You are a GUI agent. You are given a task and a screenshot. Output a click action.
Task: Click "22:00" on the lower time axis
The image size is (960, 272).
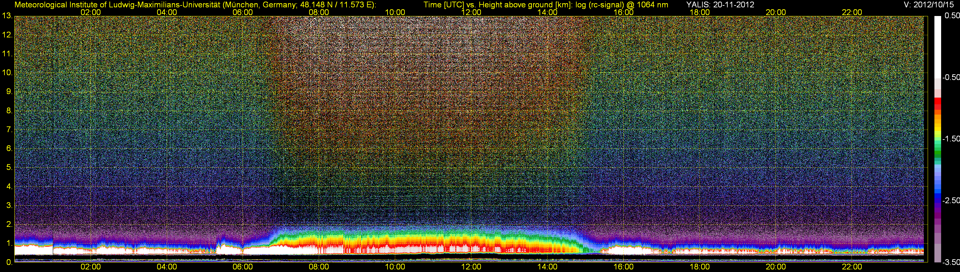click(852, 267)
